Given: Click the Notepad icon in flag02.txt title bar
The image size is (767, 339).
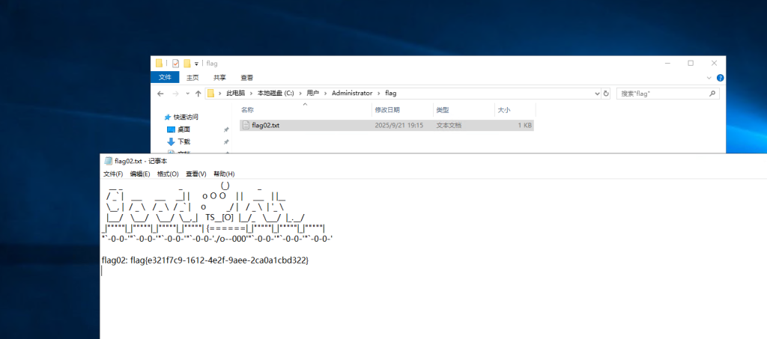Looking at the screenshot, I should pos(109,161).
